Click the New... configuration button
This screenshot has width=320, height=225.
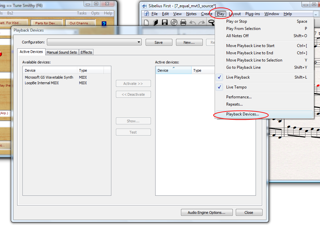pos(189,42)
